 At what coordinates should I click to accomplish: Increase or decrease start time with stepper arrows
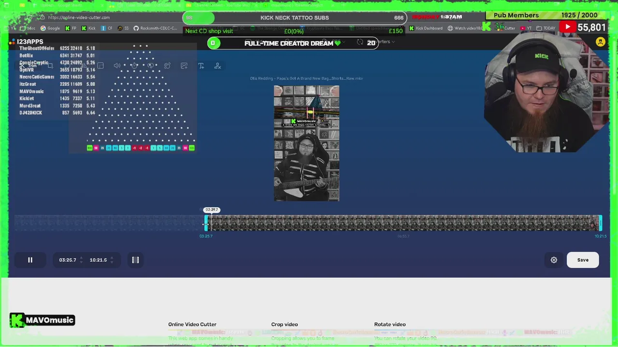(81, 260)
